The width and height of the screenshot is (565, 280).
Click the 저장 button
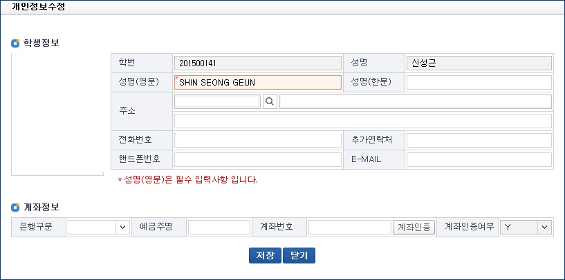tap(265, 256)
